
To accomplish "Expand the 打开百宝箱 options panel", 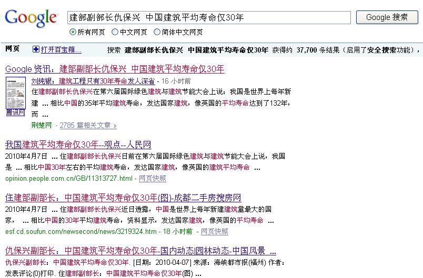I will coord(61,50).
